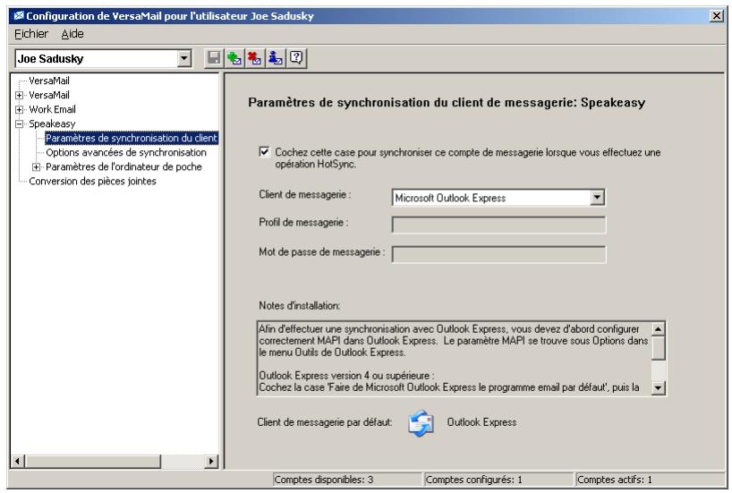Click Comptes disponibles: 3 status entry
This screenshot has height=493, width=732.
pos(347,480)
